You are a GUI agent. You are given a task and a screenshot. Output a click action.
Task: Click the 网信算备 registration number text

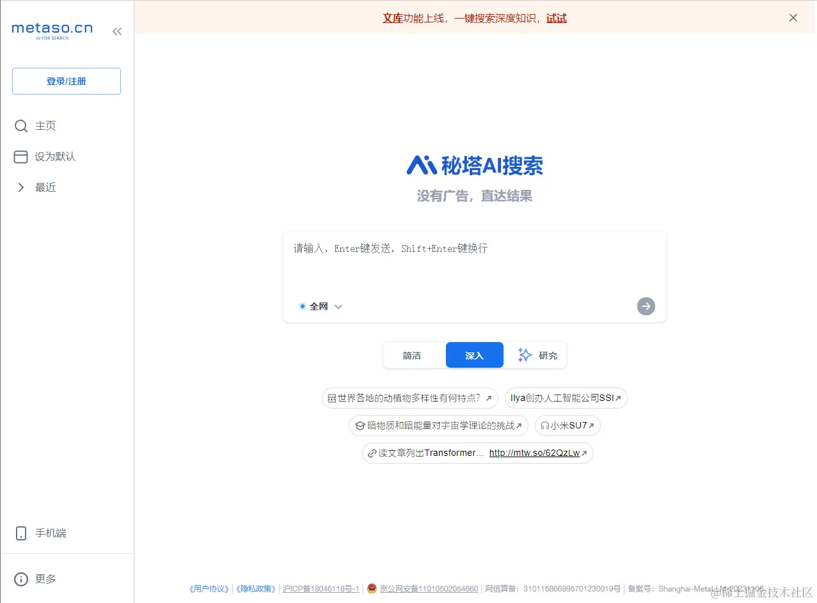[553, 589]
